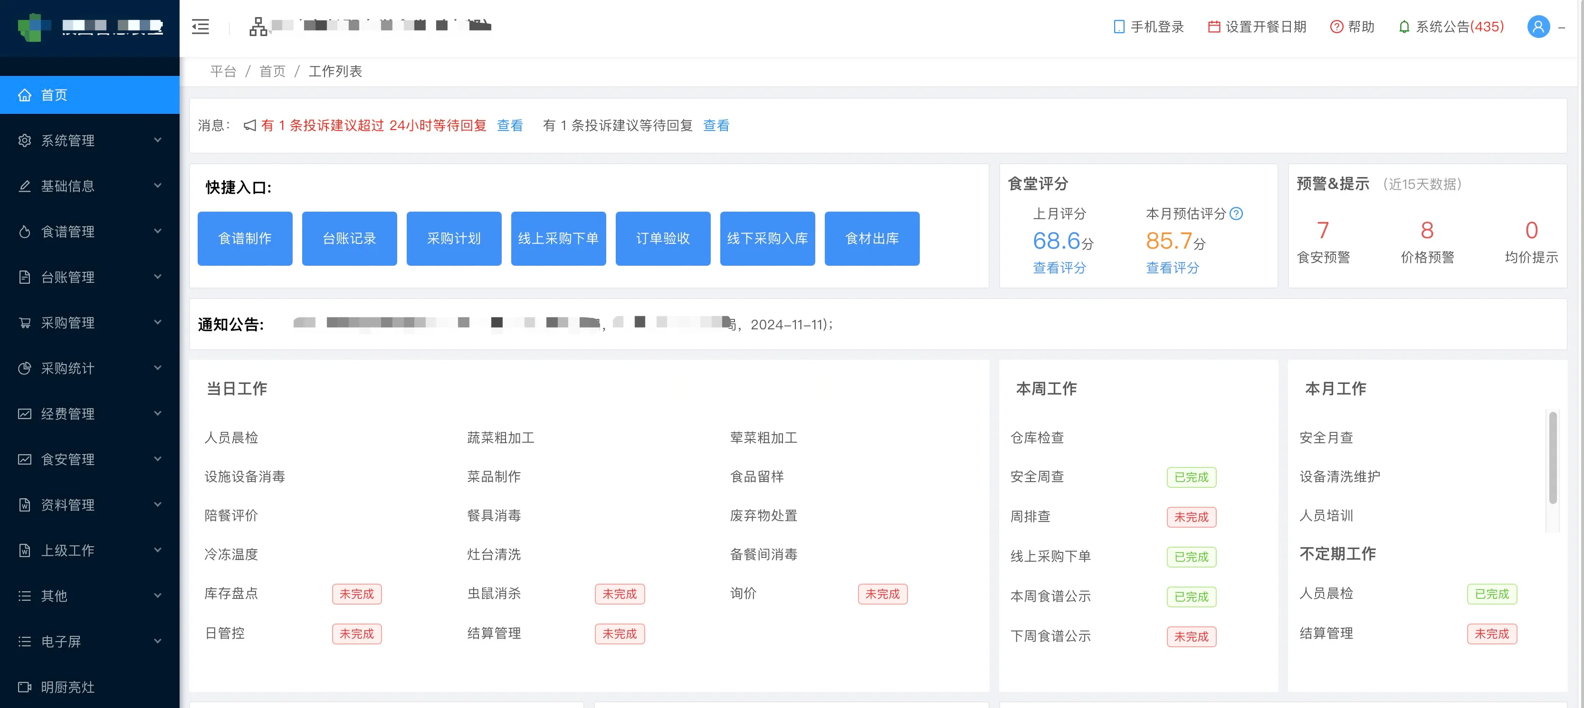The width and height of the screenshot is (1584, 708).
Task: Click the sidebar collapse hamburger icon
Action: (200, 27)
